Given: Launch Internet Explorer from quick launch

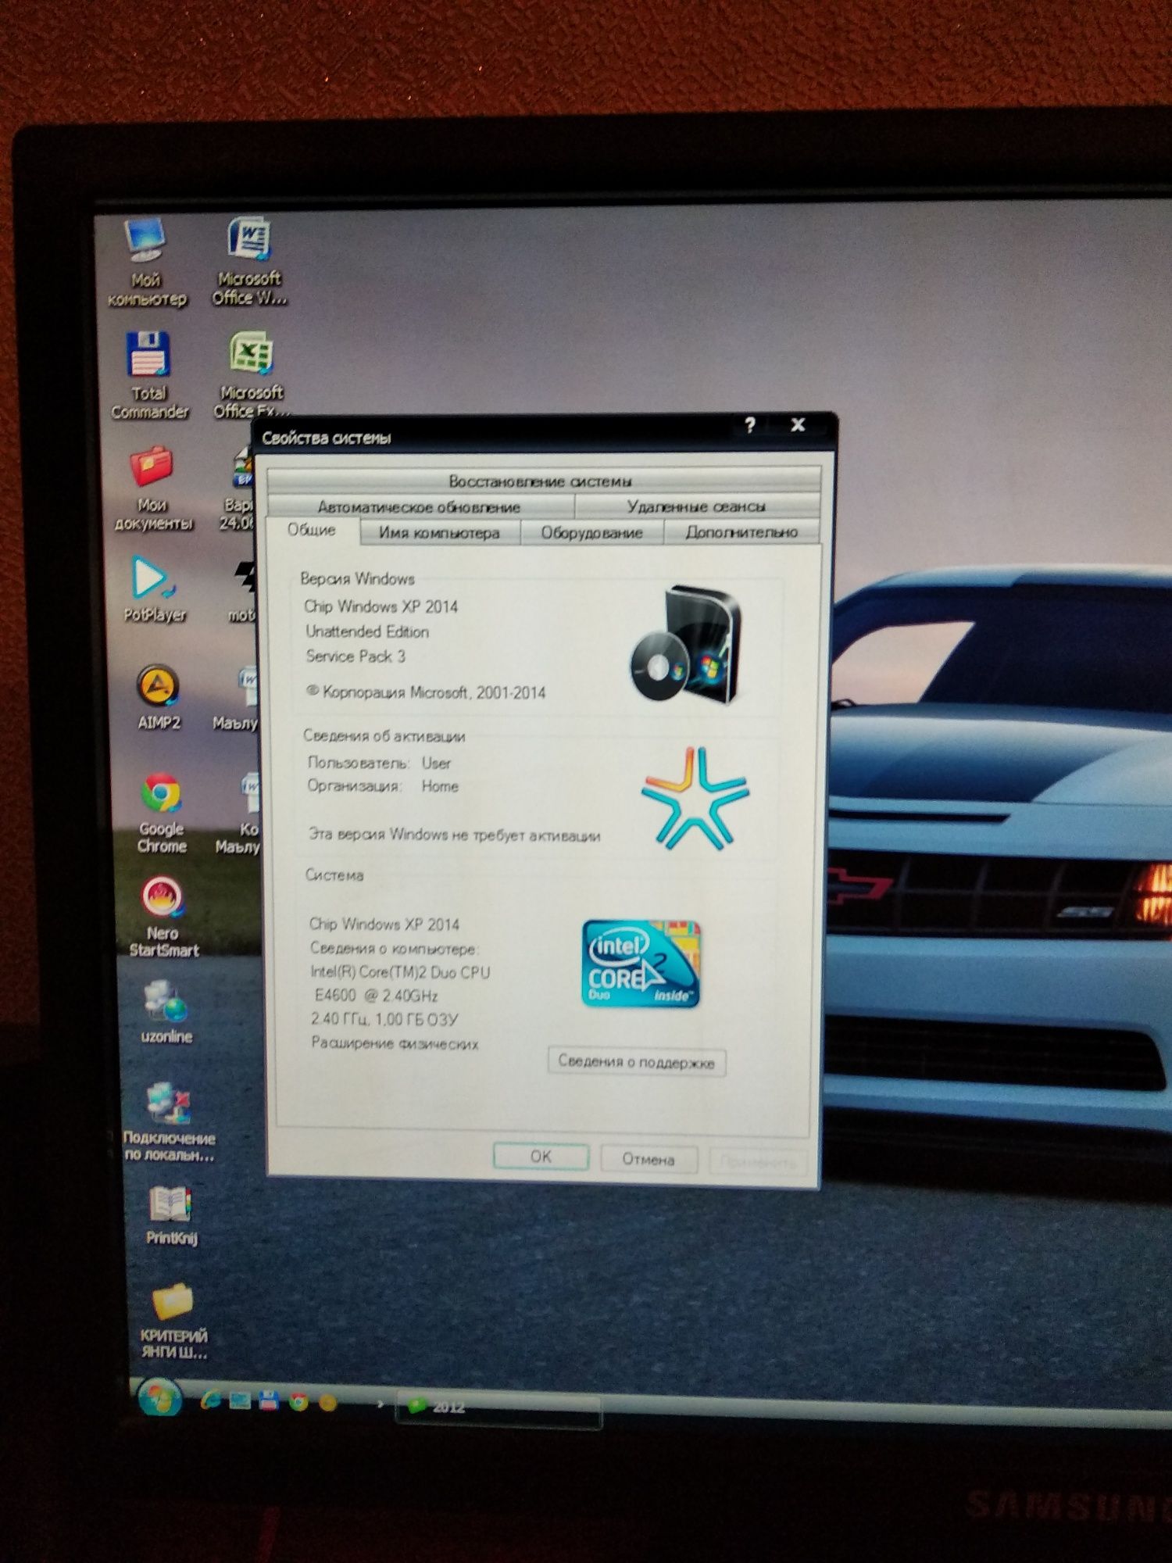Looking at the screenshot, I should tap(209, 1401).
